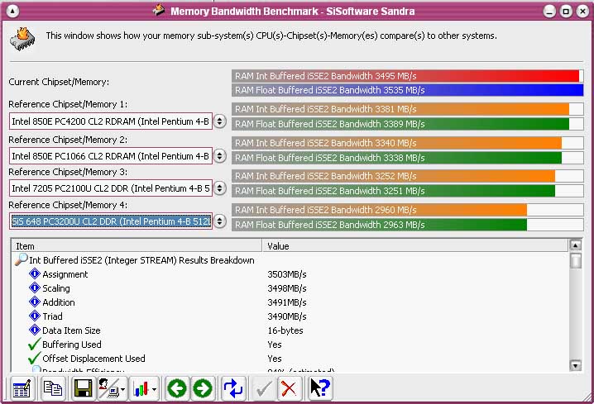This screenshot has height=404, width=594.
Task: Open the module options table icon
Action: pos(22,388)
